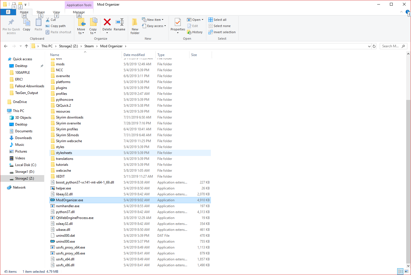This screenshot has width=411, height=275.
Task: Open the File tab
Action: 8,12
